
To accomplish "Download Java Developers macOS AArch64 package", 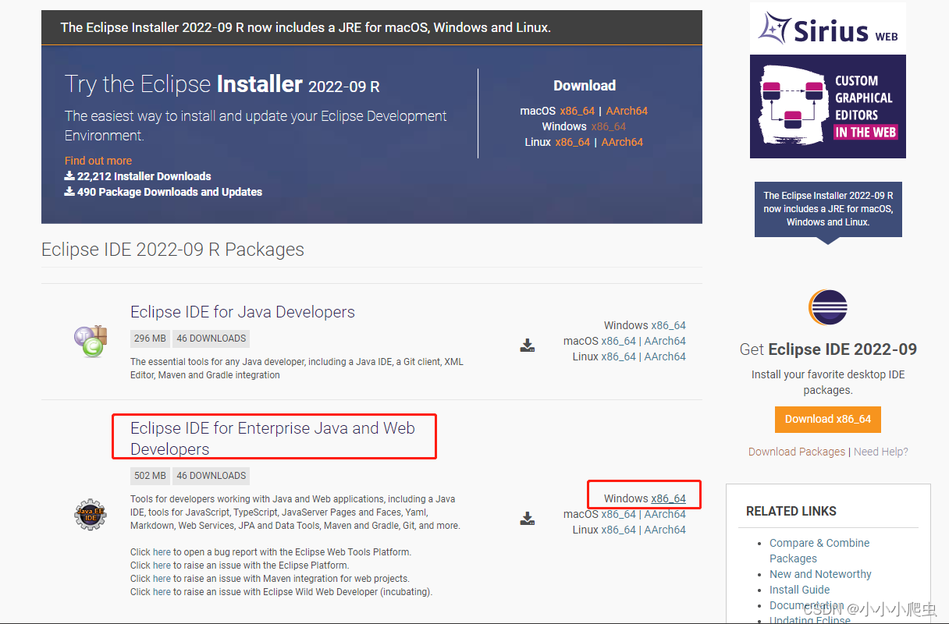I will click(665, 341).
